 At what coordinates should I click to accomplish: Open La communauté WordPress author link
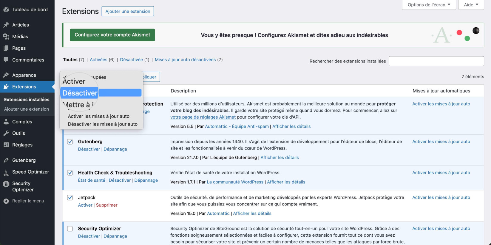point(235,182)
